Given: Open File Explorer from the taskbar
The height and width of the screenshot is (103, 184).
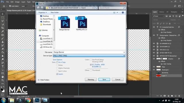Looking at the screenshot, I should 12,100.
